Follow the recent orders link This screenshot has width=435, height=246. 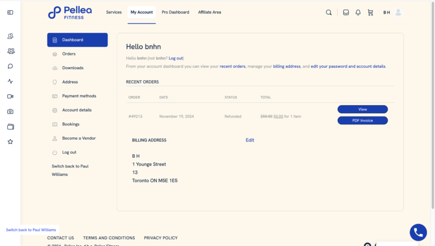coord(232,67)
